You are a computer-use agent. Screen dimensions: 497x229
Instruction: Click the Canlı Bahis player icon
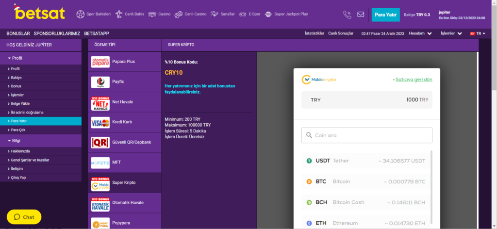coord(119,14)
